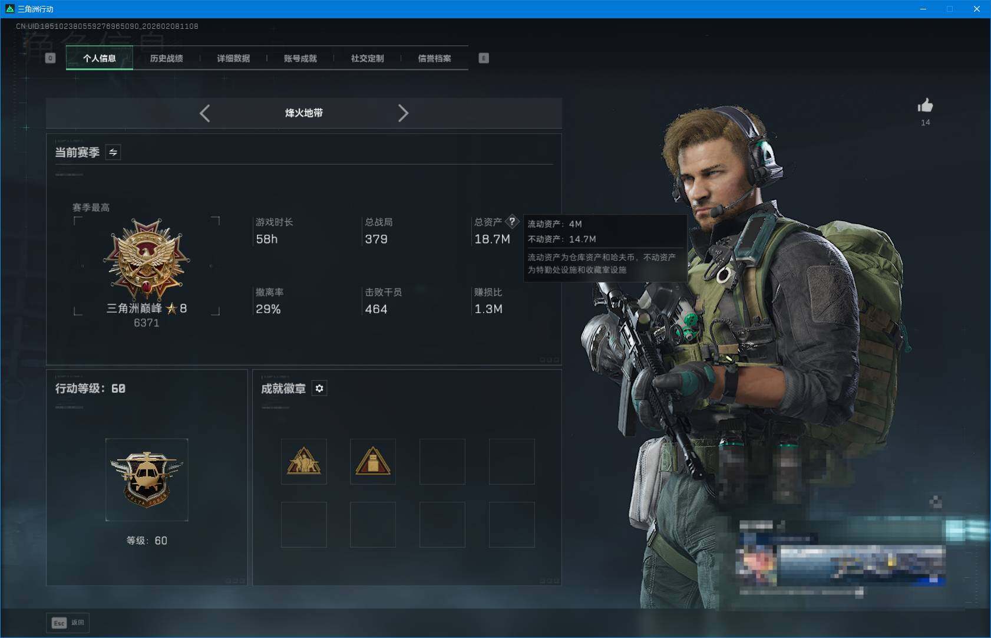Click the 三角洲行动 app icon in title bar

click(9, 9)
